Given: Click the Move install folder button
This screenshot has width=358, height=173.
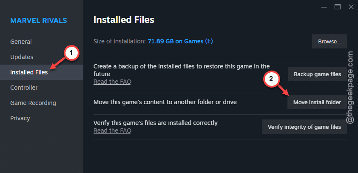Looking at the screenshot, I should 317,102.
